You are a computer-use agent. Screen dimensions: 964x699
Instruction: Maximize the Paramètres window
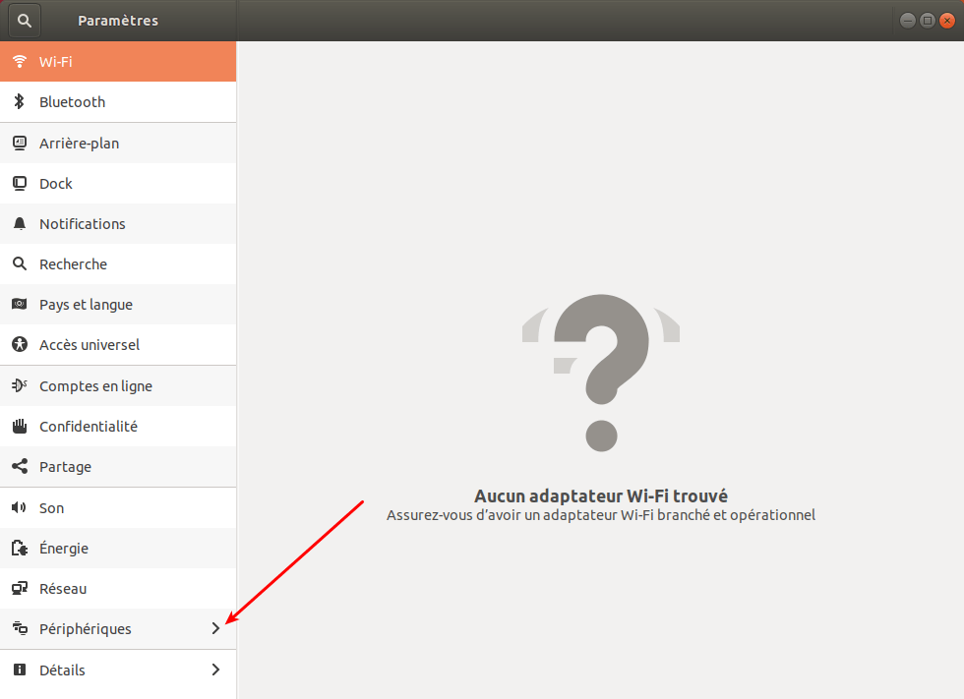[x=927, y=21]
